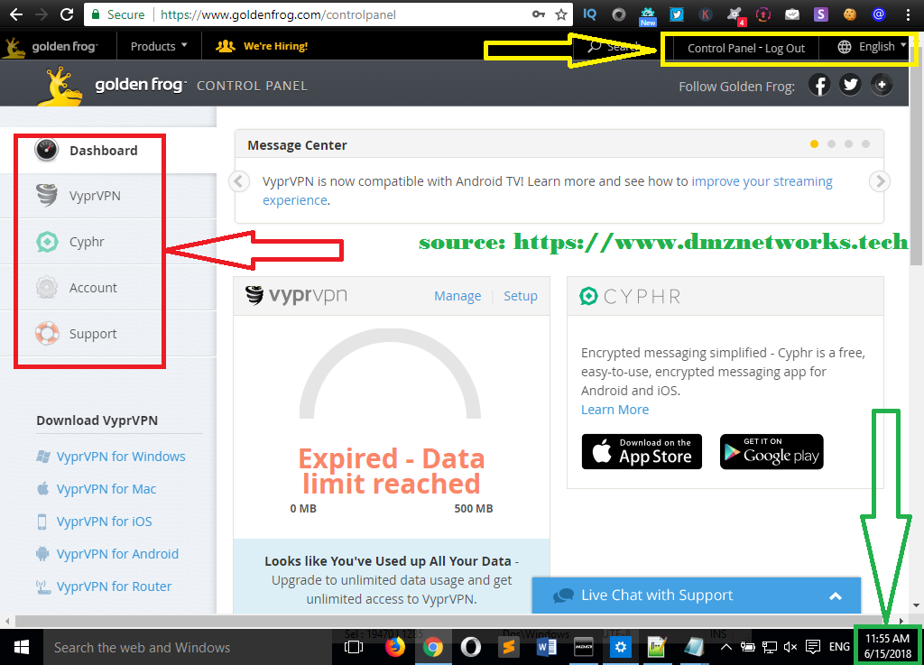Download VyprVPN for iOS
This screenshot has height=665, width=924.
[105, 522]
